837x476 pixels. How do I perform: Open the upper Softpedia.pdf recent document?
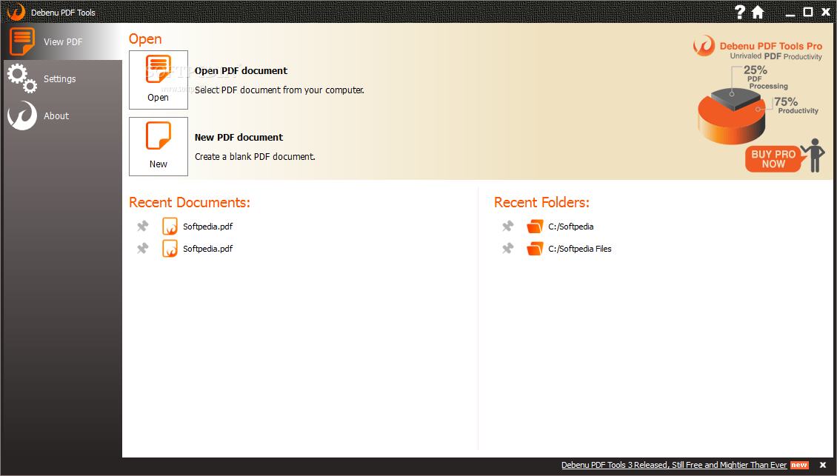point(207,227)
